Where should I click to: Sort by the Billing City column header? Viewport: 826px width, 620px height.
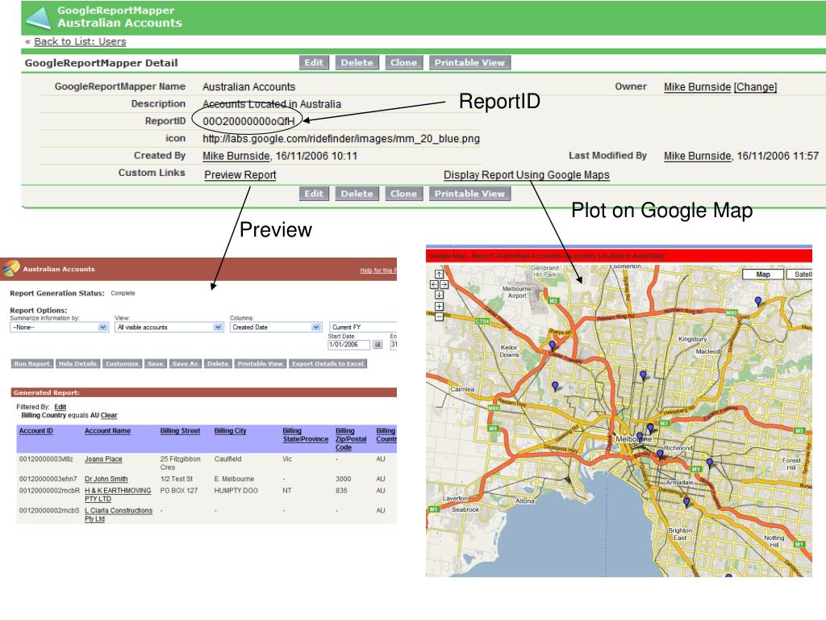point(230,431)
